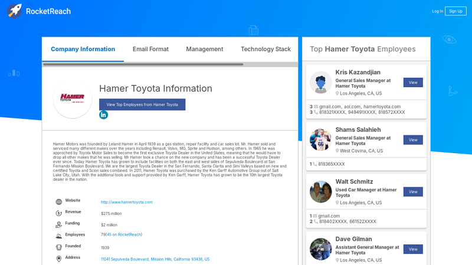The width and height of the screenshot is (472, 265).
Task: Click the horizontal tab scrollbar
Action: pyautogui.click(x=143, y=64)
